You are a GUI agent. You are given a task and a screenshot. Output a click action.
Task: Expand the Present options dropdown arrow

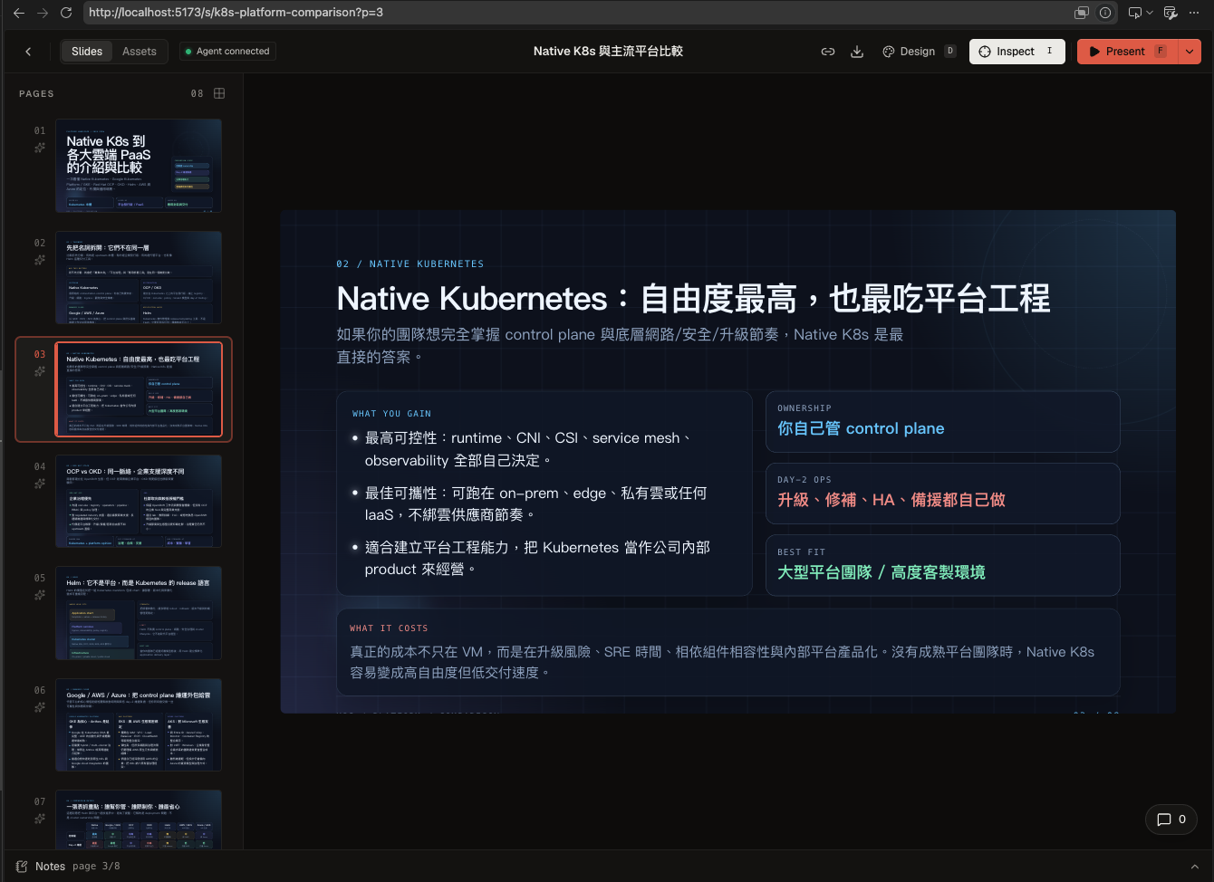click(1190, 52)
